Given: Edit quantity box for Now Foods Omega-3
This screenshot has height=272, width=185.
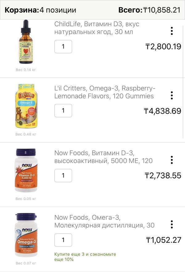Looking at the screenshot, I should tap(63, 240).
